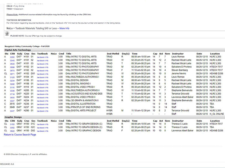Click the H_OL ONLINE location cell
The height and width of the screenshot is (168, 225).
click(217, 114)
